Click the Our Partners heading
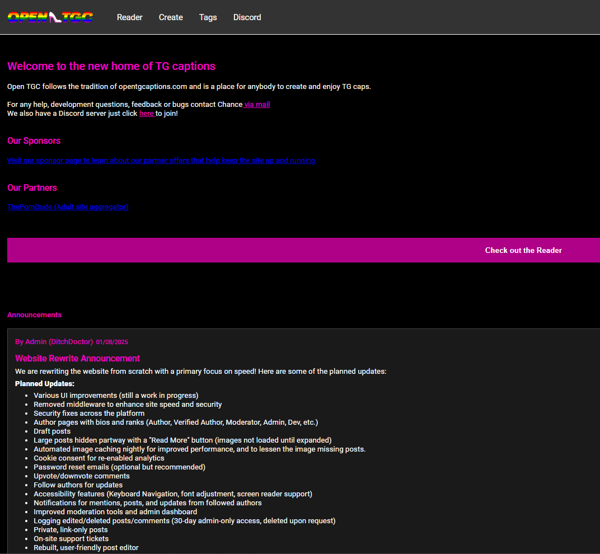The width and height of the screenshot is (600, 554). click(32, 188)
